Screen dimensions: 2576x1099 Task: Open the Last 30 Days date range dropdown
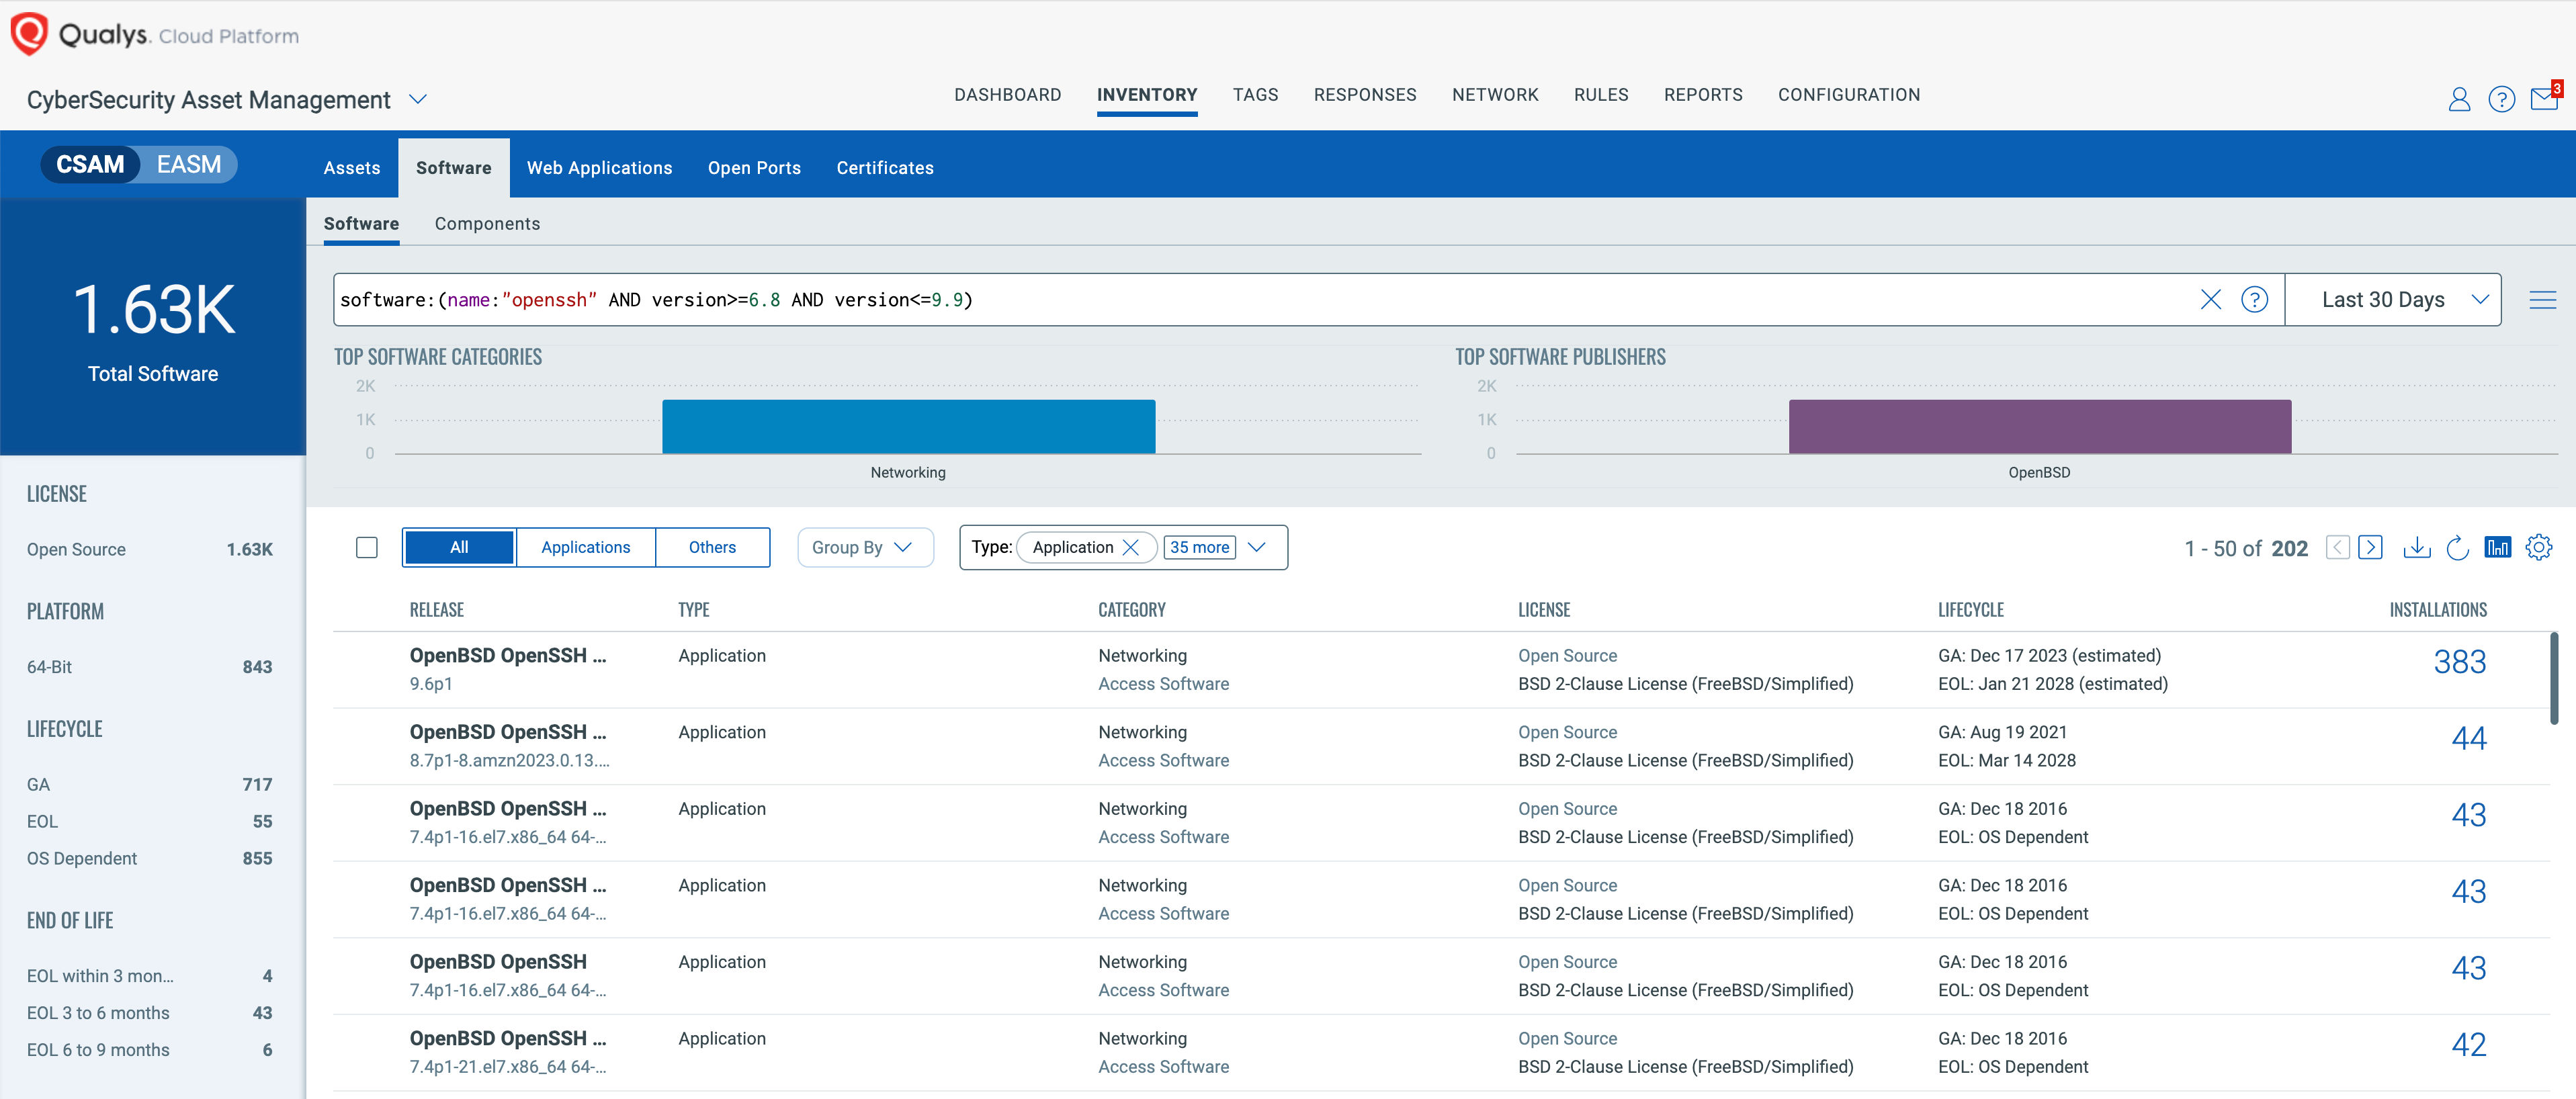(2392, 299)
